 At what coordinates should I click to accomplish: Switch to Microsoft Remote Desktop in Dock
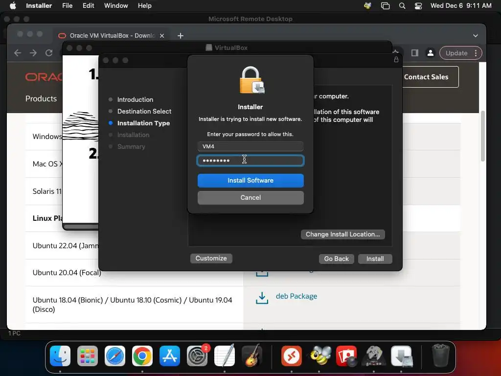coord(292,355)
